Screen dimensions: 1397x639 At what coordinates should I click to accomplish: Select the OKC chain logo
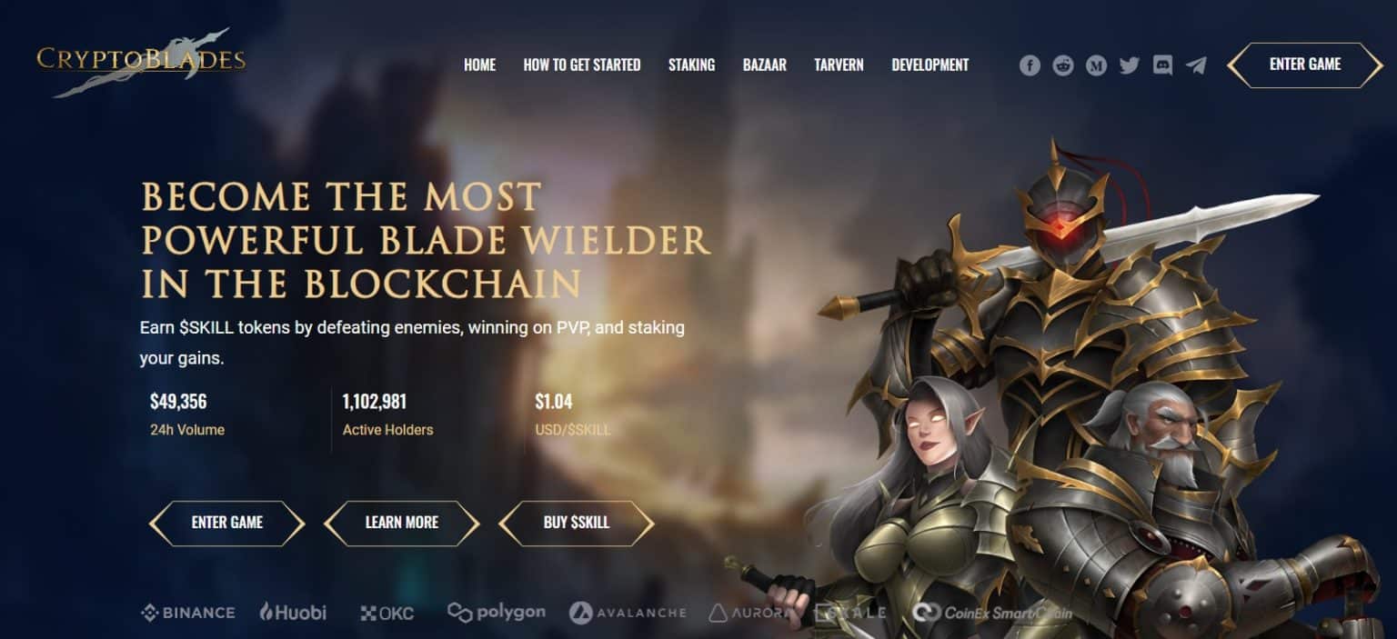387,614
